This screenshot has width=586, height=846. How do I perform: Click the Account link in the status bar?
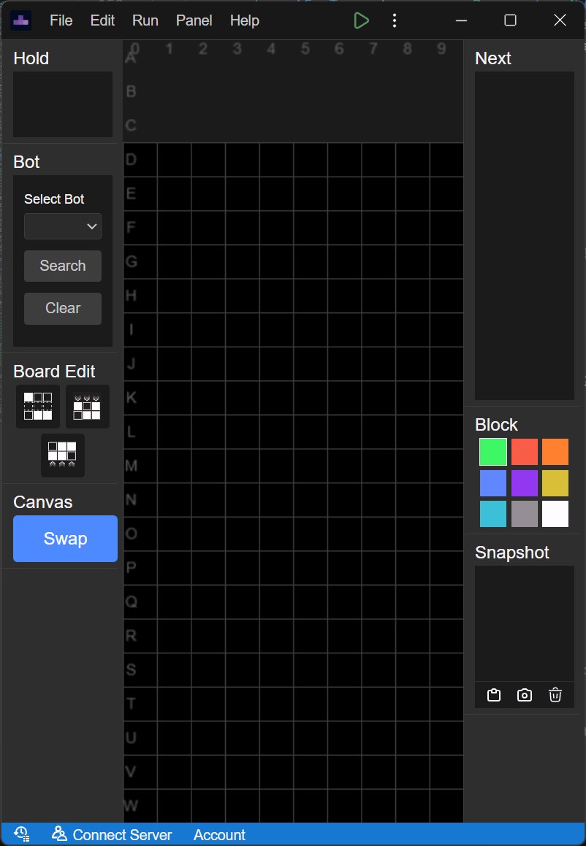pyautogui.click(x=219, y=834)
